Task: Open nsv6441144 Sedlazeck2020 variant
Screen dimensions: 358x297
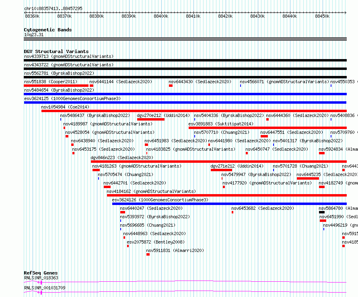Action: pyautogui.click(x=121, y=82)
